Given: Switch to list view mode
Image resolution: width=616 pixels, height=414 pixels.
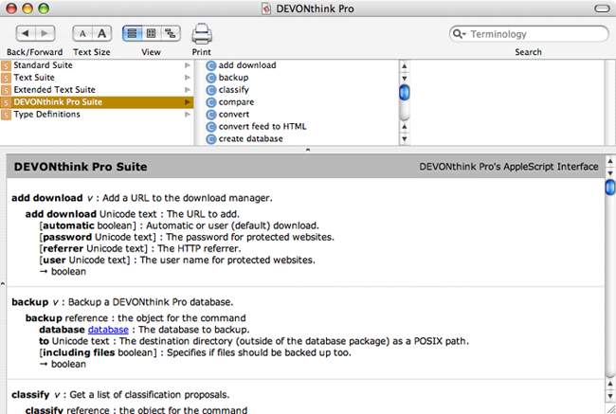Looking at the screenshot, I should pos(132,33).
